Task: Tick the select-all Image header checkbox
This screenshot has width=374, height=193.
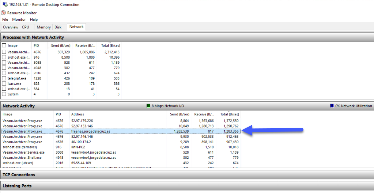Action: [4, 46]
